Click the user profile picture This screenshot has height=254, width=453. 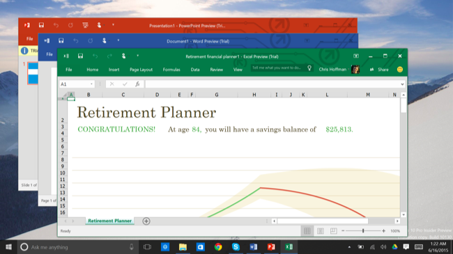(x=355, y=70)
